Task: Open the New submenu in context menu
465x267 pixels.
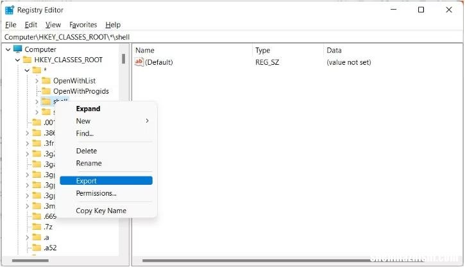Action: pos(106,121)
